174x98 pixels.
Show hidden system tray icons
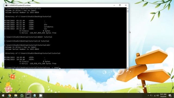(148, 96)
